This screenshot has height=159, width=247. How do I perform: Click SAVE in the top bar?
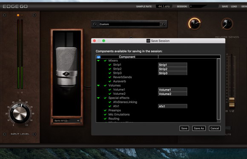coord(225,6)
